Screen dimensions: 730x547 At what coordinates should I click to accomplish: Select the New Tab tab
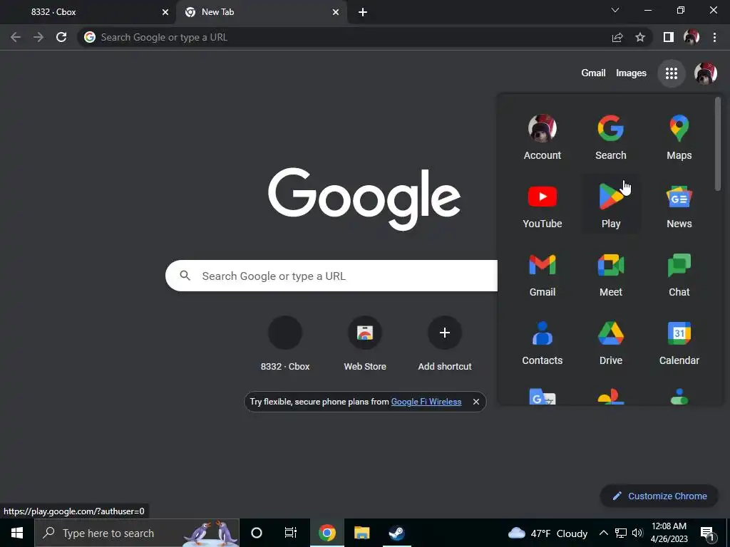(x=261, y=12)
